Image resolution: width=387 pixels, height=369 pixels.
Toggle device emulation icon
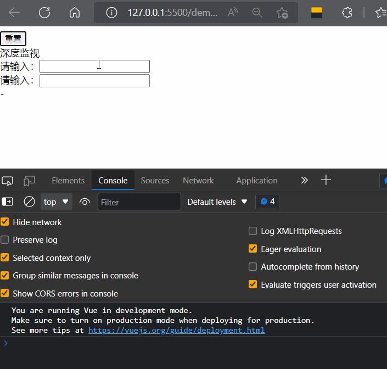point(29,181)
